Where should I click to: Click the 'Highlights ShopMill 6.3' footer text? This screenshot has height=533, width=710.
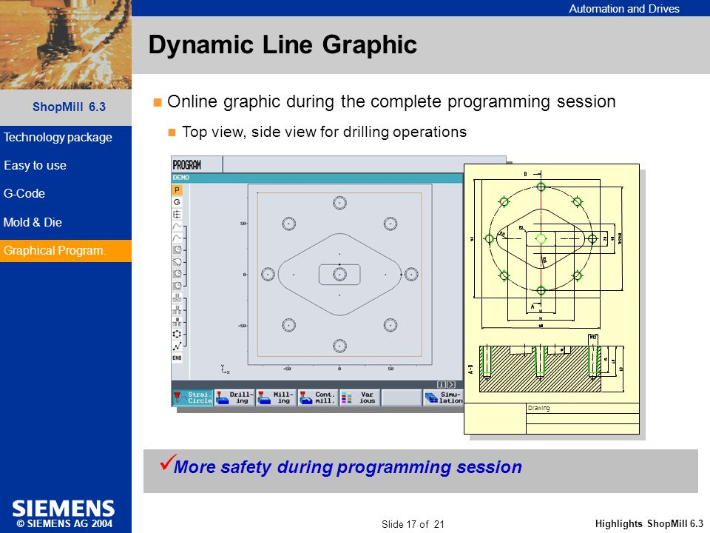[x=649, y=524]
